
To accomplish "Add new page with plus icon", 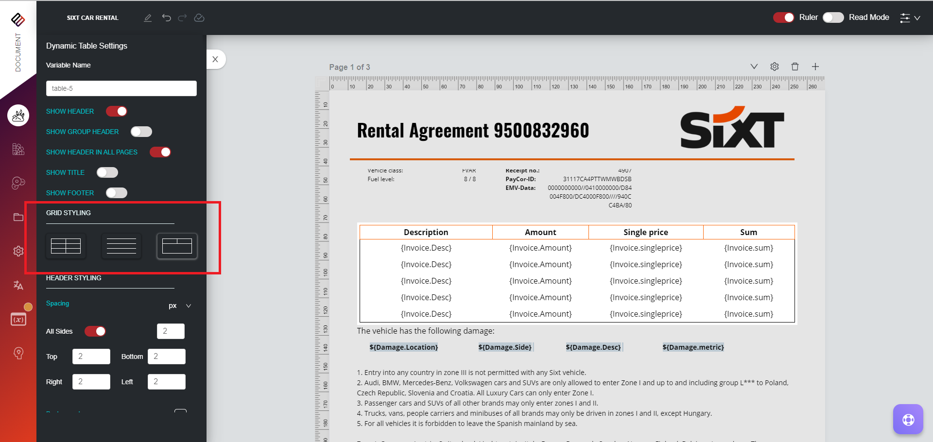I will coord(815,67).
